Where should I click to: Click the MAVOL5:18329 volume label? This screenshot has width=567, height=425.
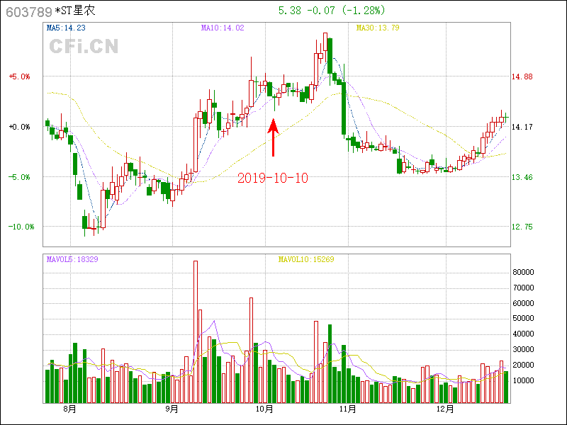pyautogui.click(x=72, y=259)
